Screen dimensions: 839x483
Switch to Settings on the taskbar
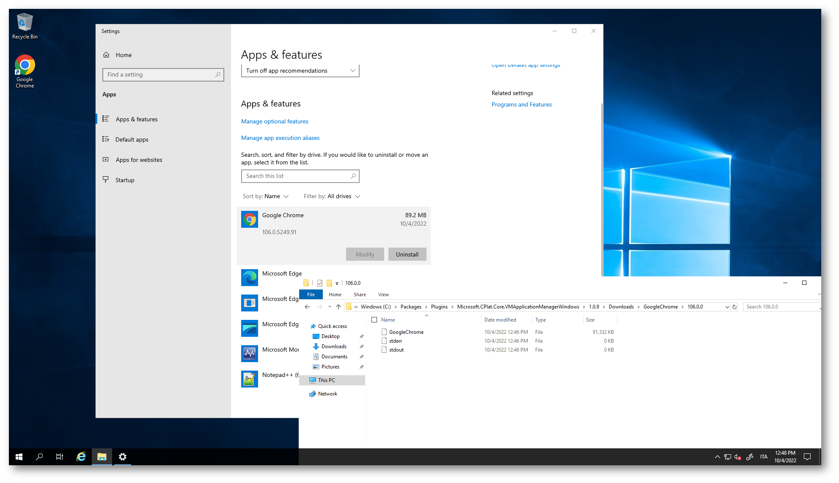tap(122, 456)
